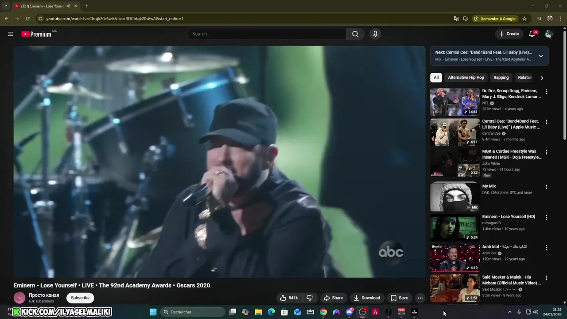Mute the tab via speaker icon

[68, 6]
